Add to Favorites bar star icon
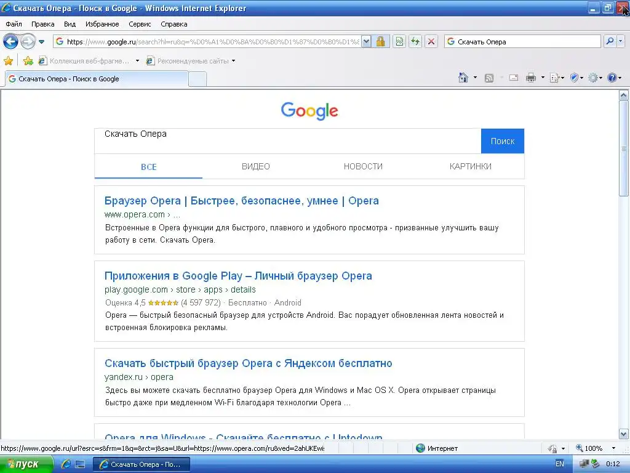Screen dimensions: 630x473 (28, 61)
